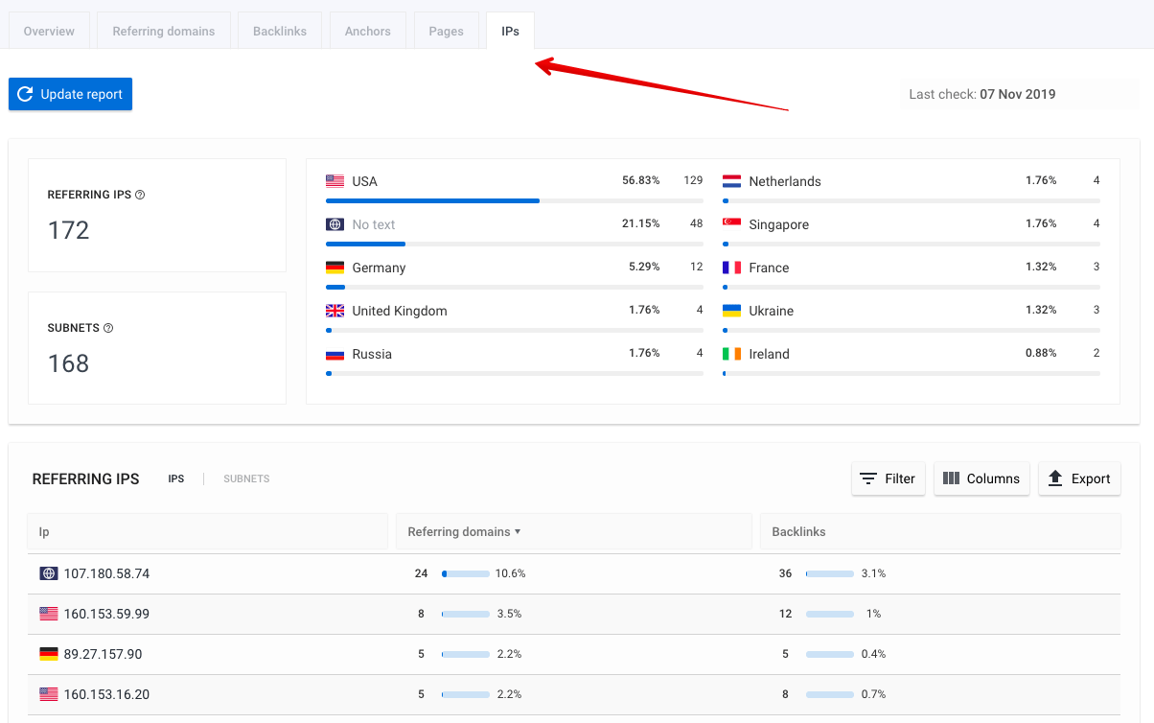Select IP address 107.180.58.74
This screenshot has width=1154, height=723.
pos(106,573)
